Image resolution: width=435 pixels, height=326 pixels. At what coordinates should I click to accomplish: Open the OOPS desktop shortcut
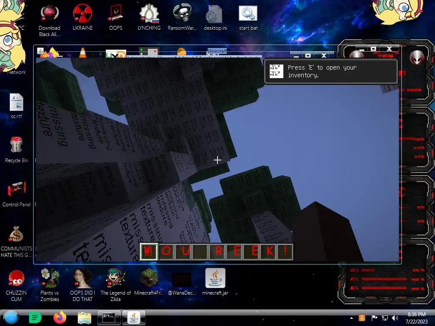[116, 17]
